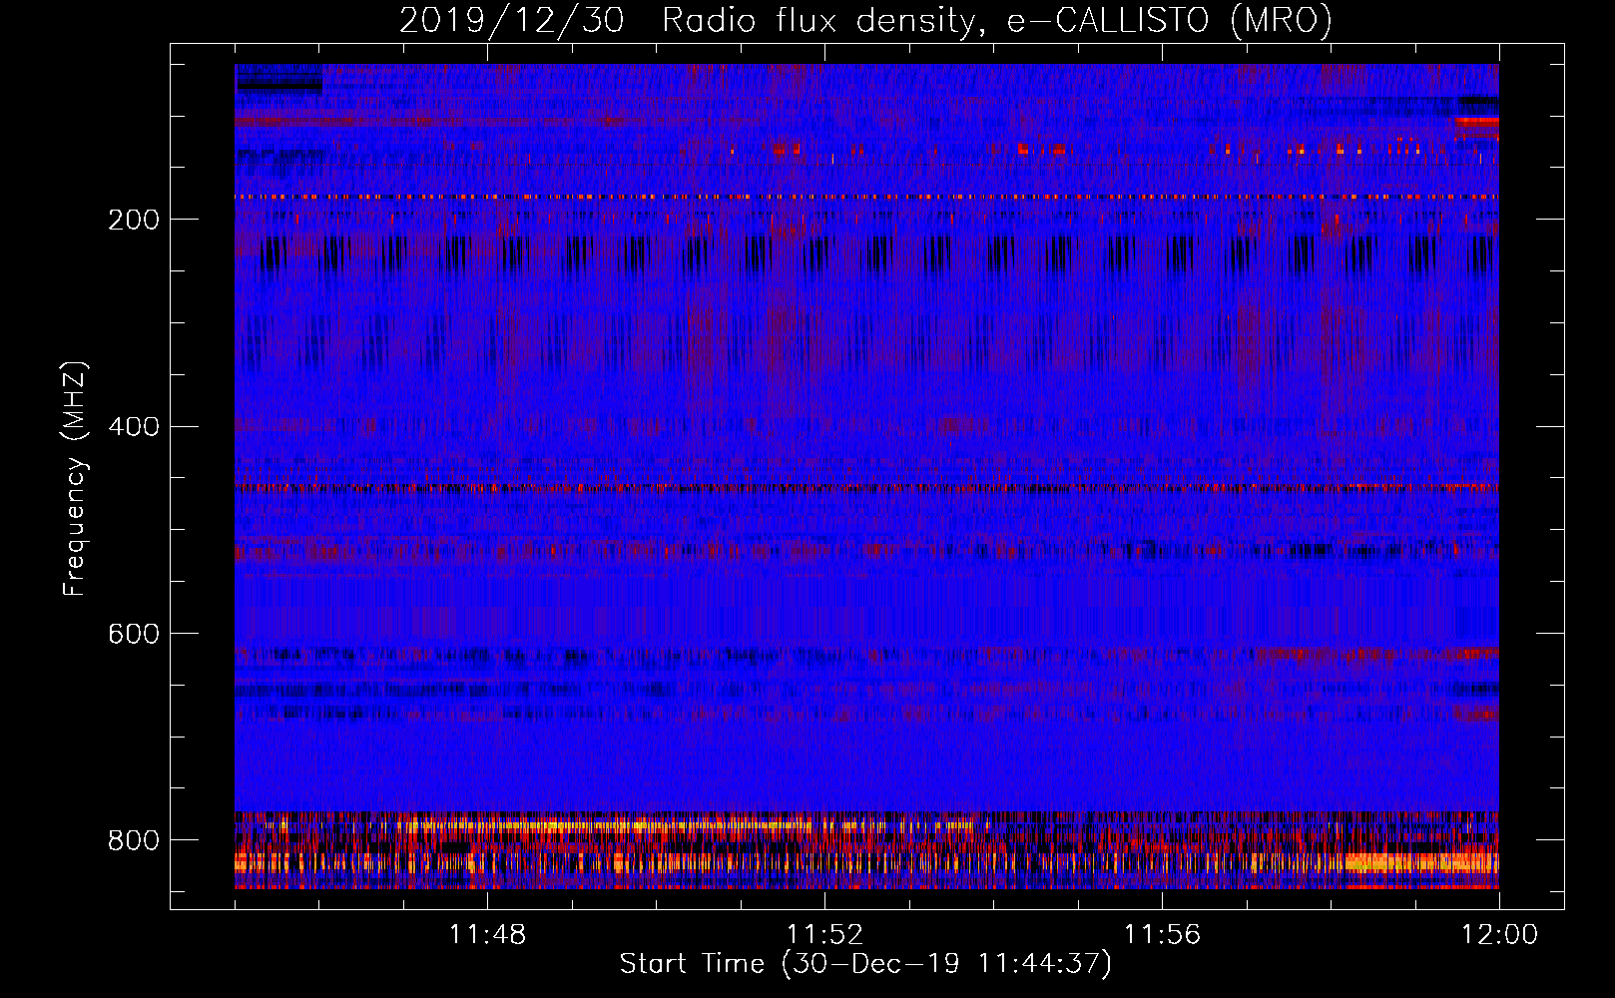Click the '12:00' time axis label

pos(1499,935)
